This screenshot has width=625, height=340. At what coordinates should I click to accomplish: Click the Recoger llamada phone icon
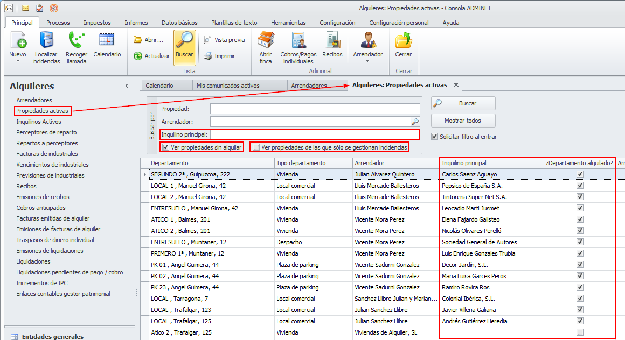(x=77, y=41)
